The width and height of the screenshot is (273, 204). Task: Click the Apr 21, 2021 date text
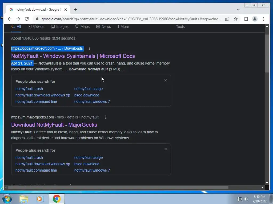coord(22,63)
